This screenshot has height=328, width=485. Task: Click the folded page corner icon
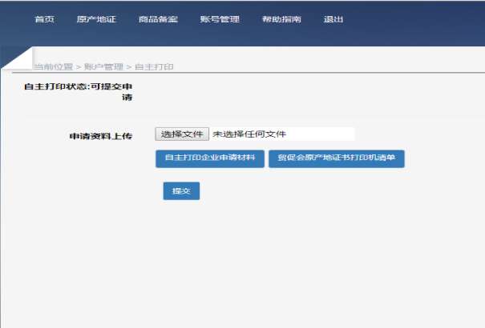(x=18, y=58)
